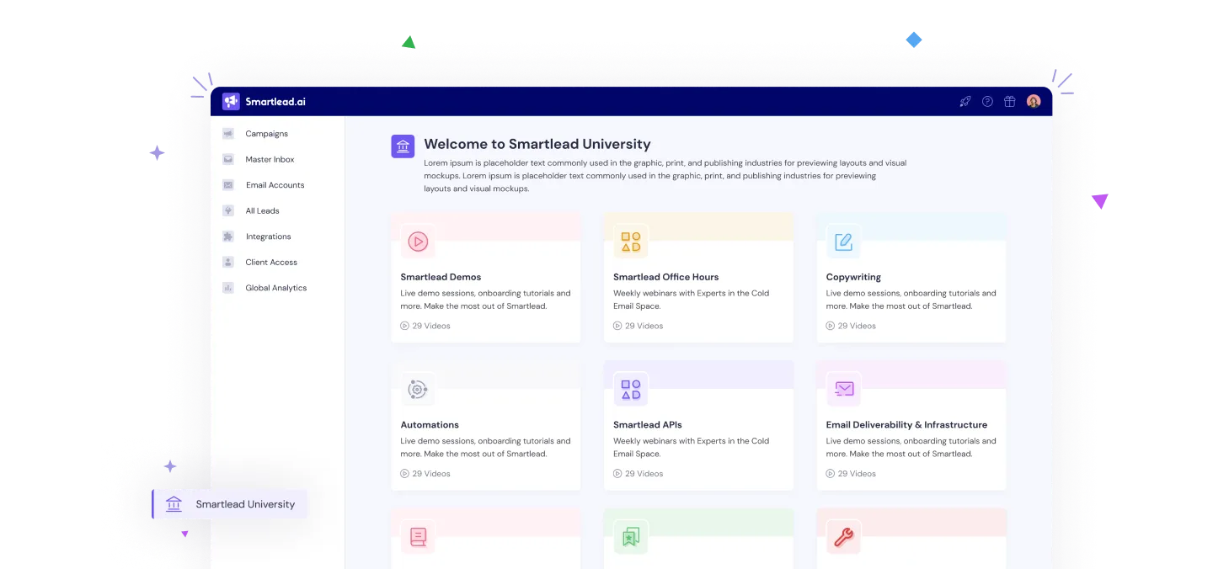1213x569 pixels.
Task: Open the Automations card title
Action: click(430, 424)
